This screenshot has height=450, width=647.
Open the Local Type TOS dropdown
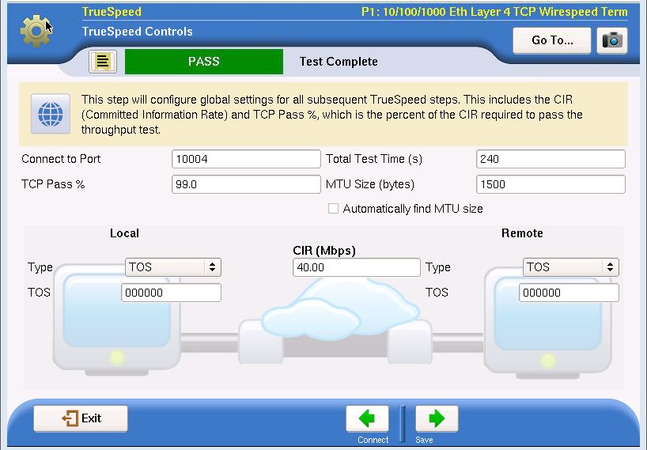pos(173,267)
